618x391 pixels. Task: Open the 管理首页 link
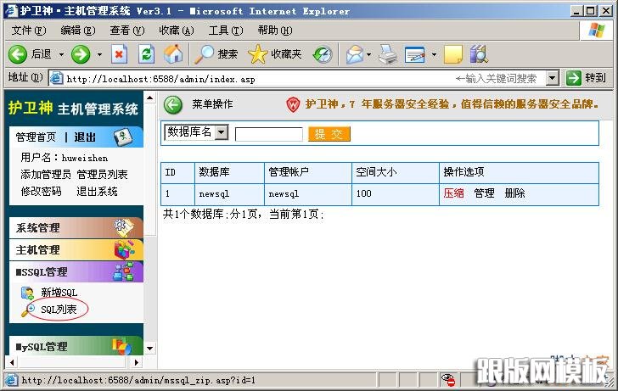[x=36, y=137]
